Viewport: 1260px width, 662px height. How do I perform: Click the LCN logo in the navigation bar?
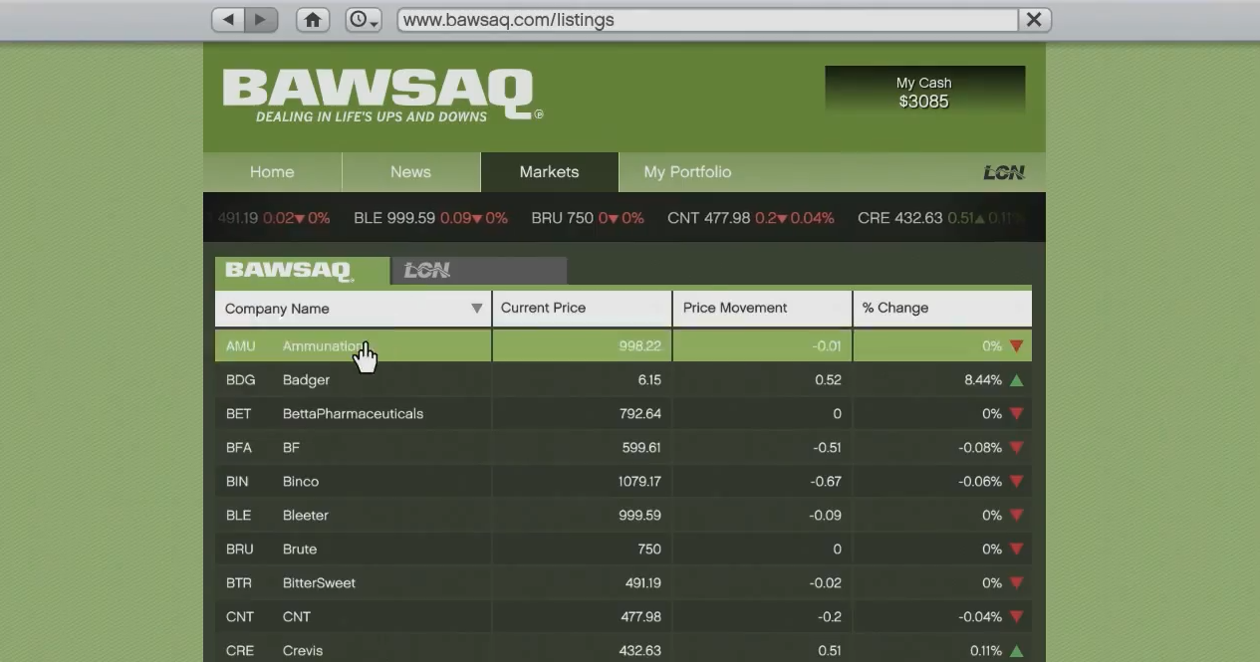[1003, 172]
